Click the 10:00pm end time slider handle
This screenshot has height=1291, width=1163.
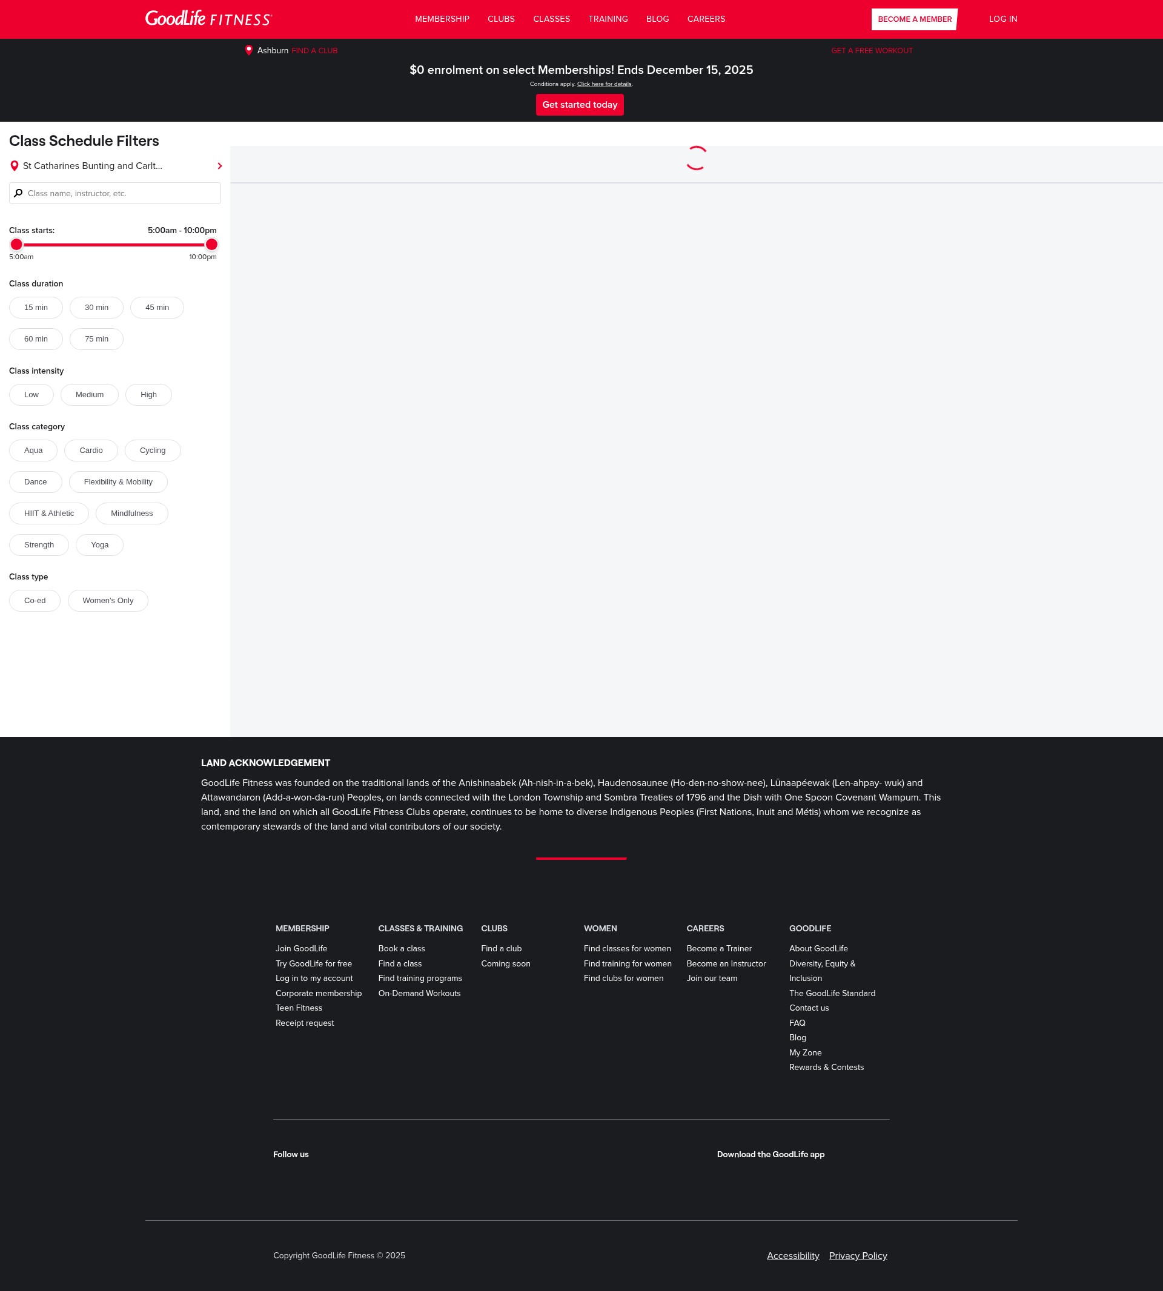(x=211, y=244)
